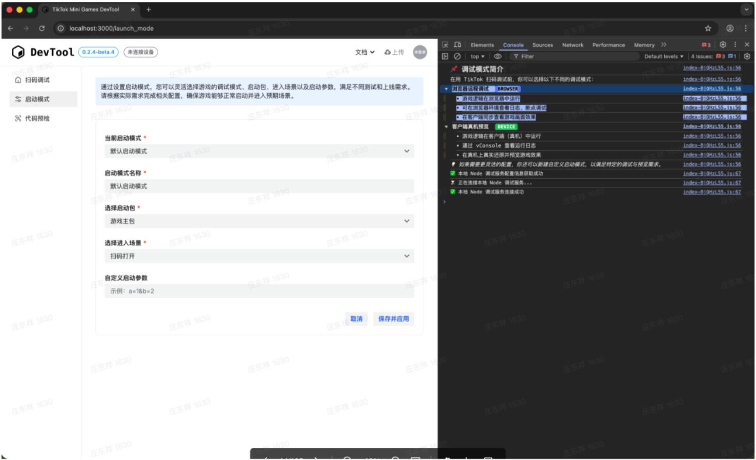Image resolution: width=756 pixels, height=460 pixels.
Task: Click the inspect element picker icon
Action: 445,45
